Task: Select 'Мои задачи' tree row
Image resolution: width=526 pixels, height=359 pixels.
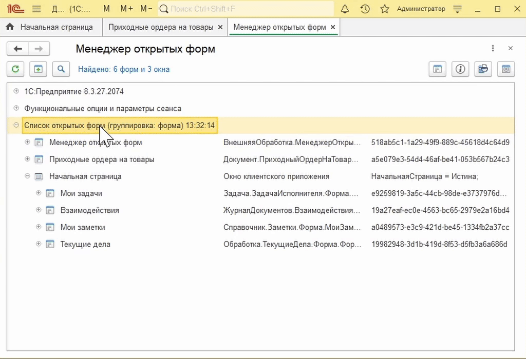Action: click(261, 193)
